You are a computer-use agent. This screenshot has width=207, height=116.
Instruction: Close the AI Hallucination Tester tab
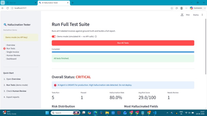pyautogui.click(x=68, y=3)
